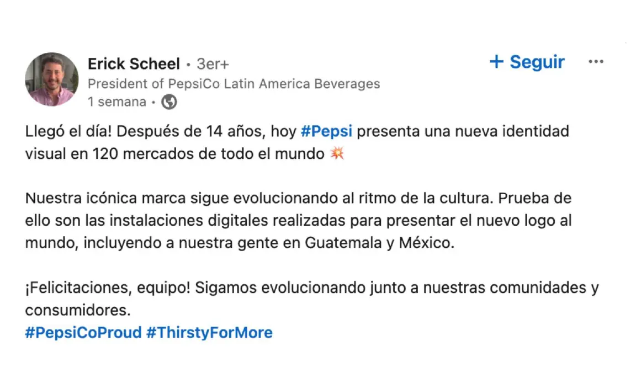The image size is (636, 389).
Task: Open Erick Scheel's profile from his name
Action: coord(134,63)
